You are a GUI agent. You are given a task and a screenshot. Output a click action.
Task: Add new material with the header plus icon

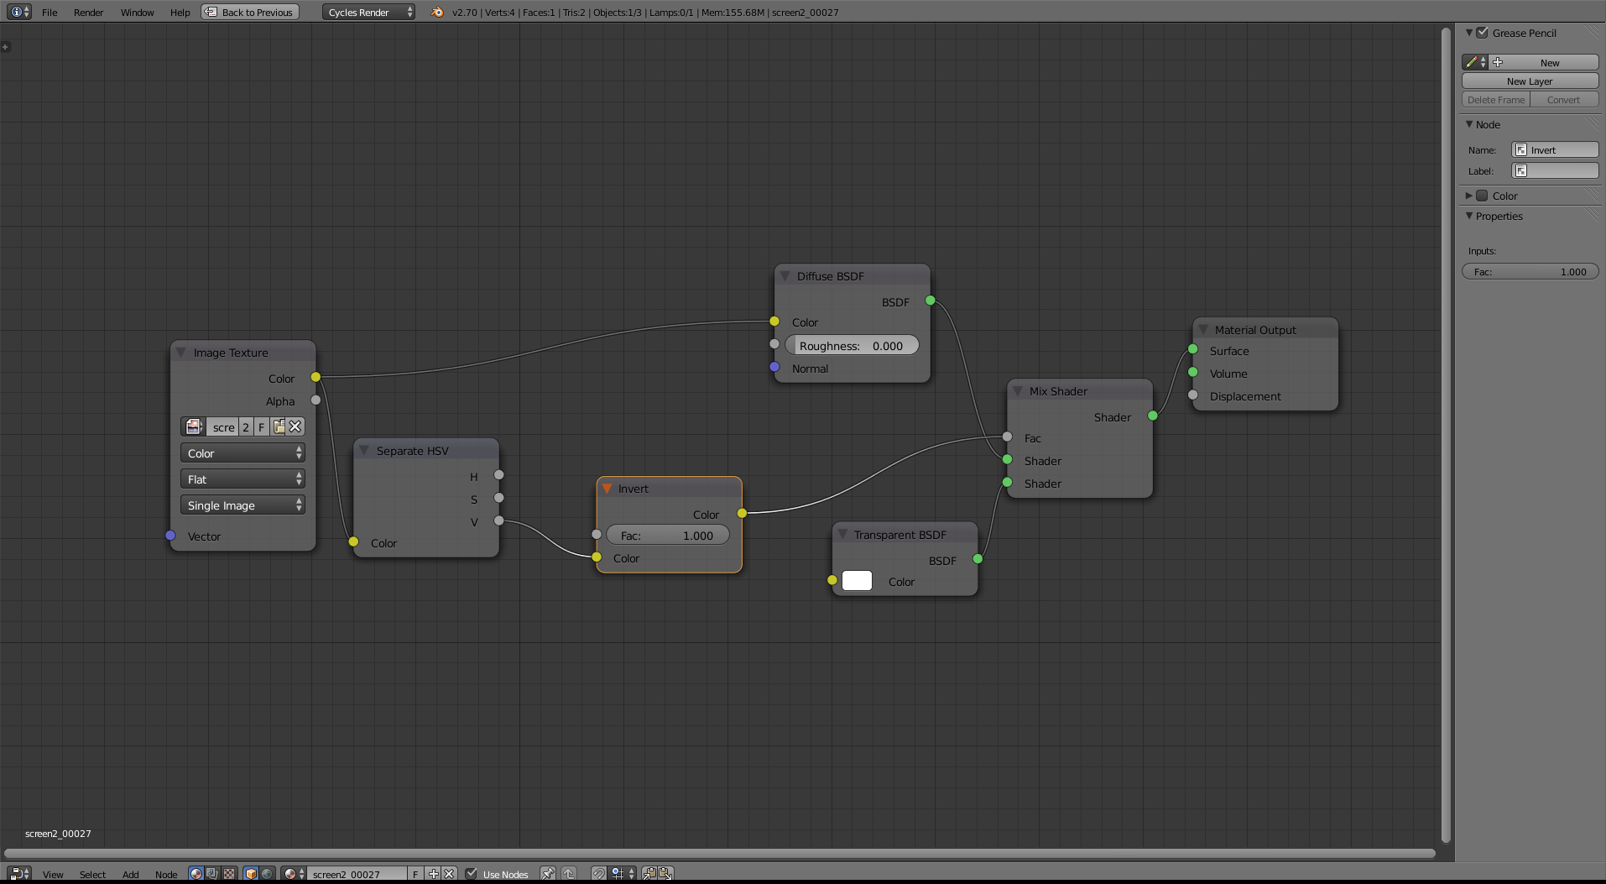433,874
